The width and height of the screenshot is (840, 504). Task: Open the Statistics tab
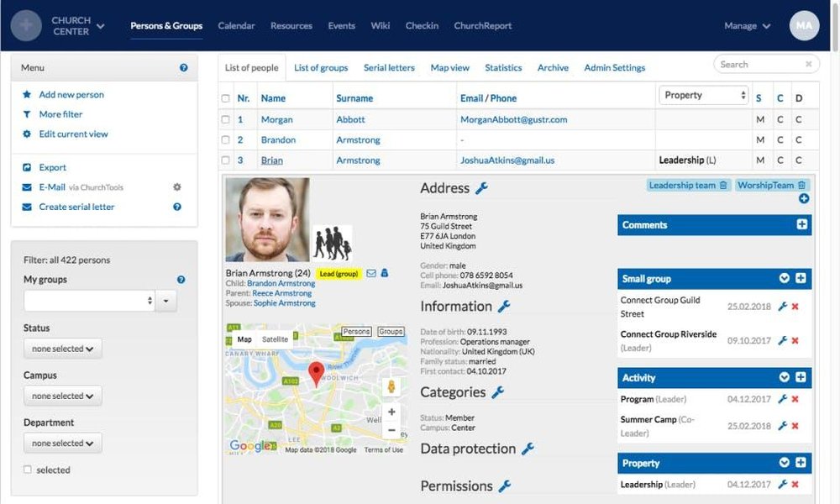coord(503,67)
